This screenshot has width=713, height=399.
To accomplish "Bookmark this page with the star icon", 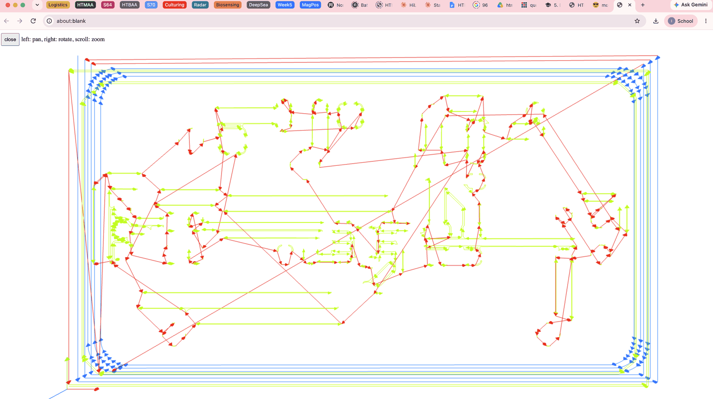I will coord(637,21).
